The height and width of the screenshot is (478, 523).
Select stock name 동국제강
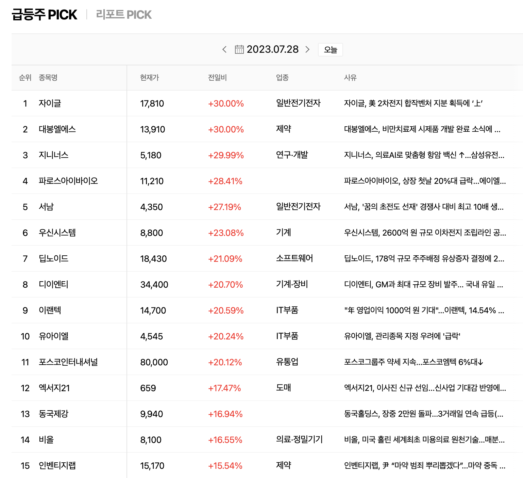click(53, 414)
